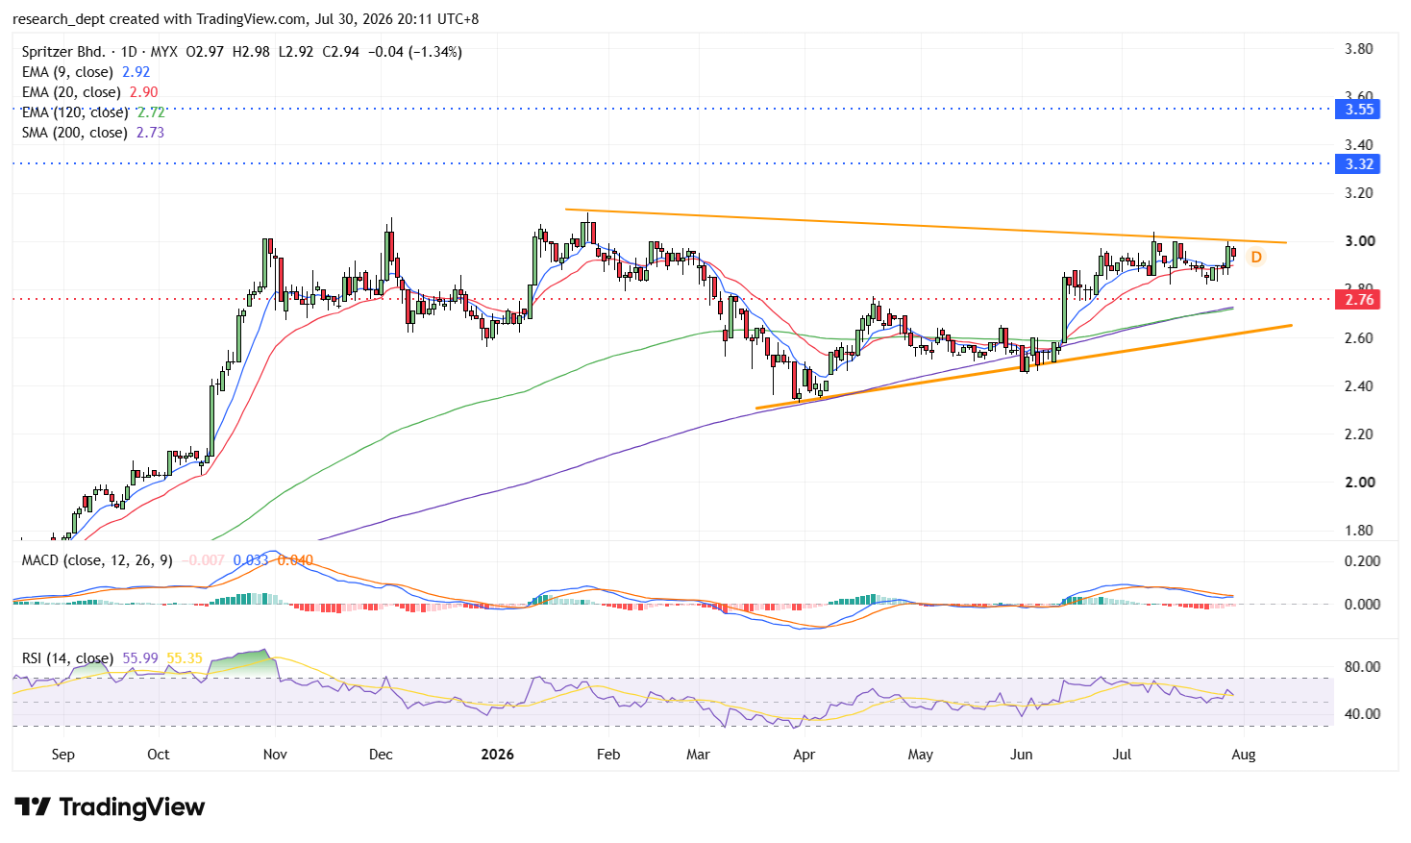This screenshot has width=1411, height=843.
Task: Click the 3.00 price axis label
Action: click(x=1358, y=241)
